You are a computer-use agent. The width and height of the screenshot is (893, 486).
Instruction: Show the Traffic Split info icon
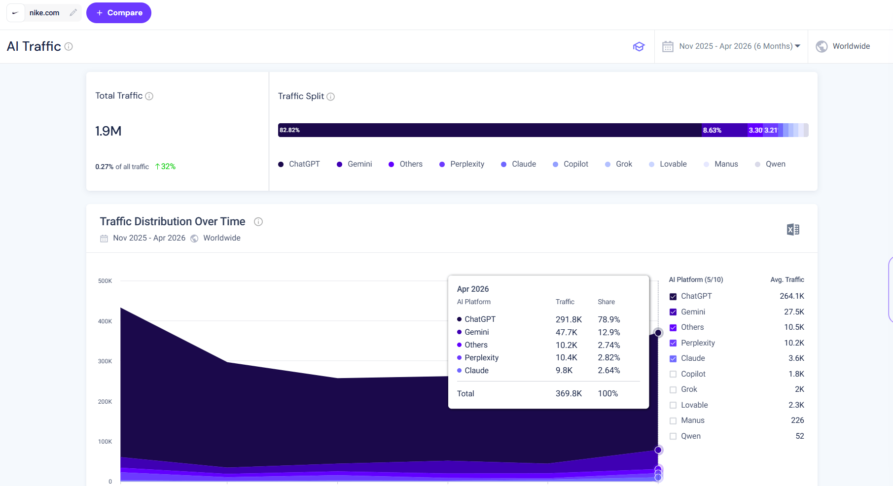pos(330,97)
